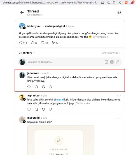
Task: Like julinawan's reply
Action: (29, 87)
